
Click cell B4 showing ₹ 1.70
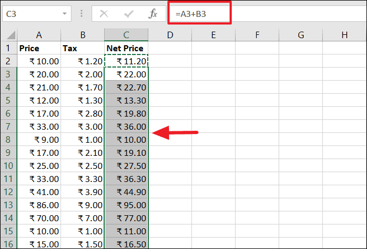click(x=83, y=87)
